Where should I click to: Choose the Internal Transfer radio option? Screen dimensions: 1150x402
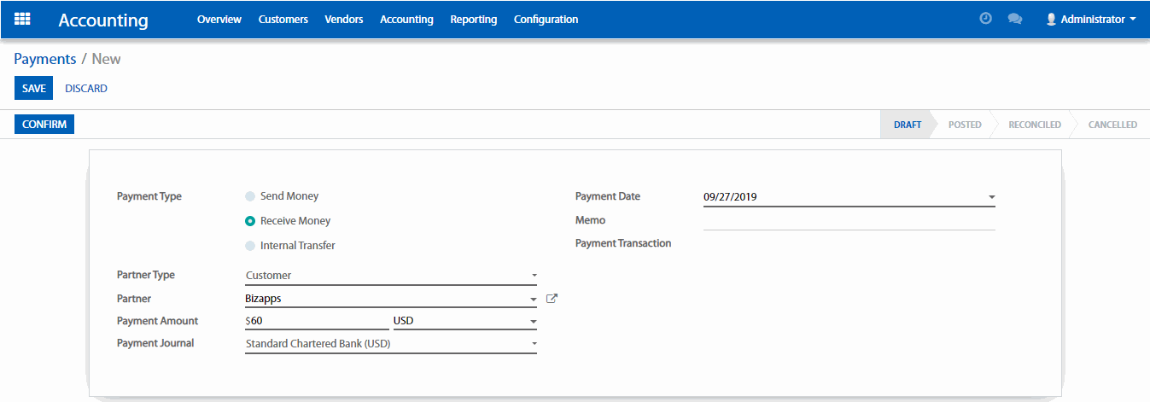[250, 246]
